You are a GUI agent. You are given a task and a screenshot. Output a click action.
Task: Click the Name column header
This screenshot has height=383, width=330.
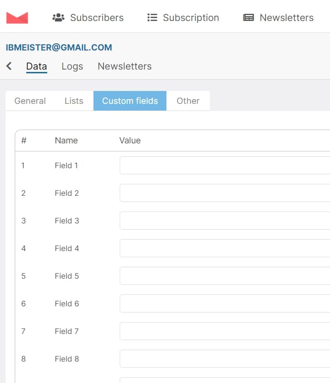tap(66, 141)
